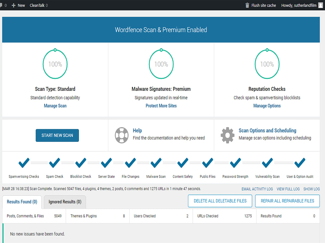The image size is (325, 243).
Task: Click the Posts, Comments, & Files stat
Action: (34, 216)
